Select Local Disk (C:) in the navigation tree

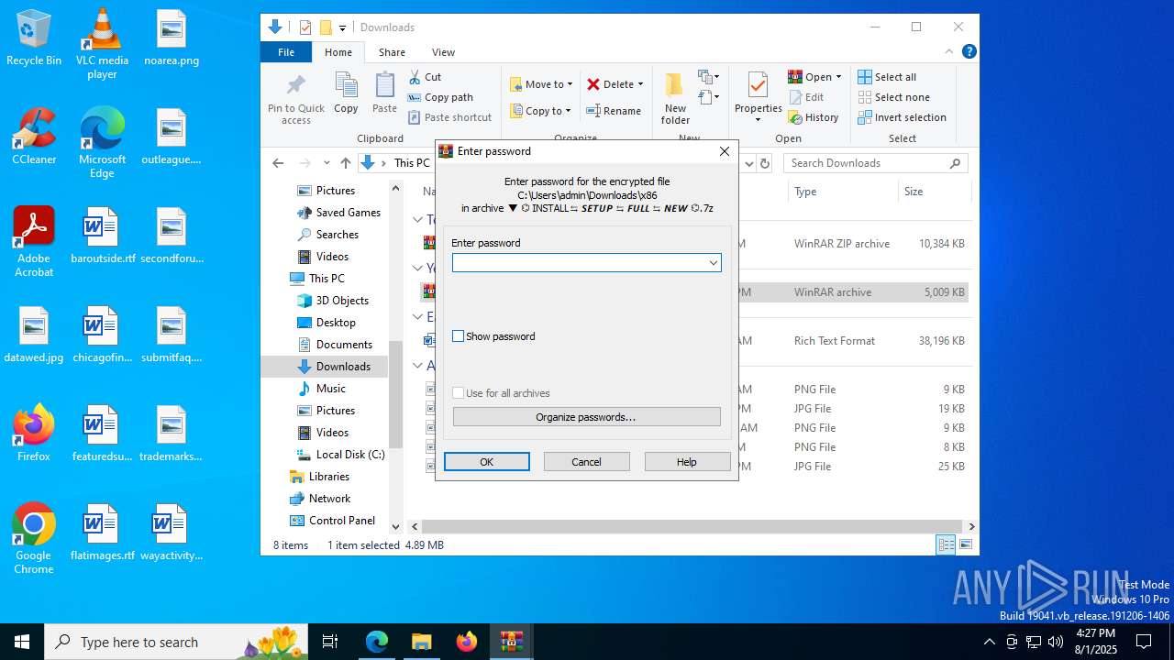click(349, 455)
